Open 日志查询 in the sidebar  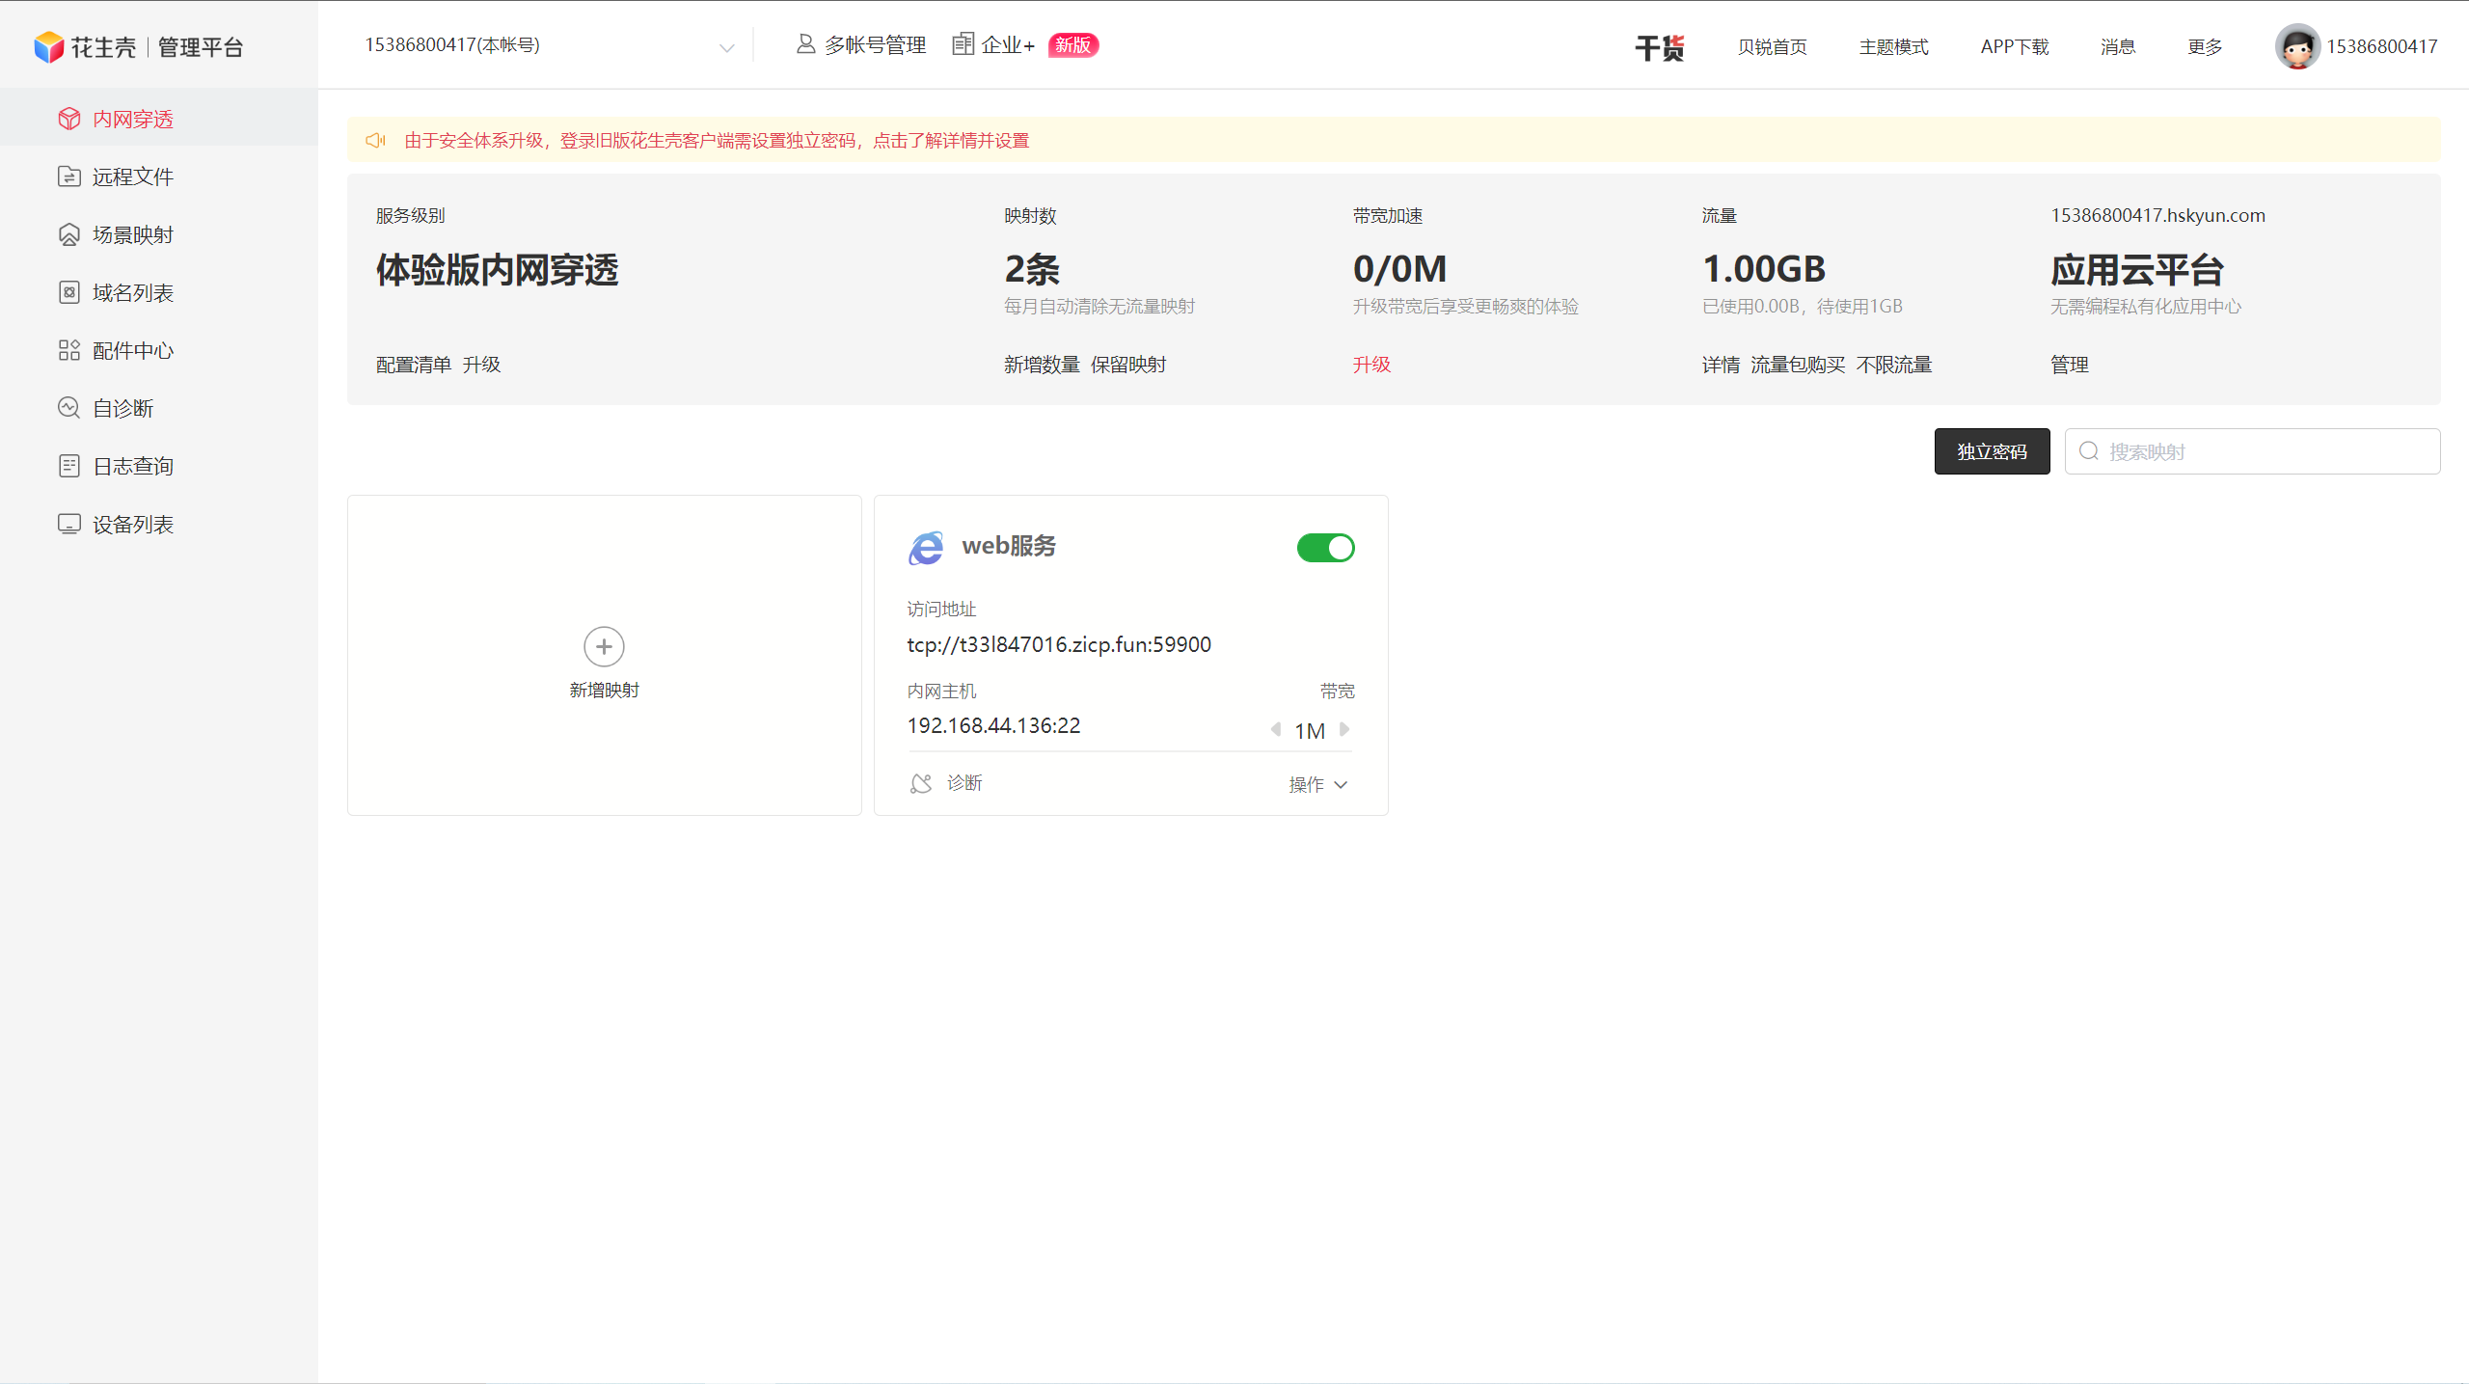132,466
